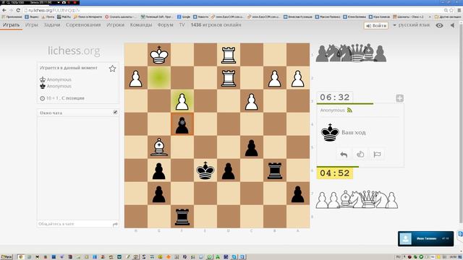Bookmark the game with the star icon
This screenshot has height=260, width=463.
[112, 69]
